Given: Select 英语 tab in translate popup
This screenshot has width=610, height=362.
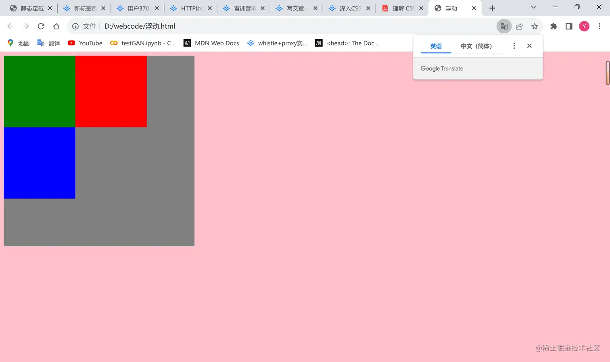Looking at the screenshot, I should (436, 46).
